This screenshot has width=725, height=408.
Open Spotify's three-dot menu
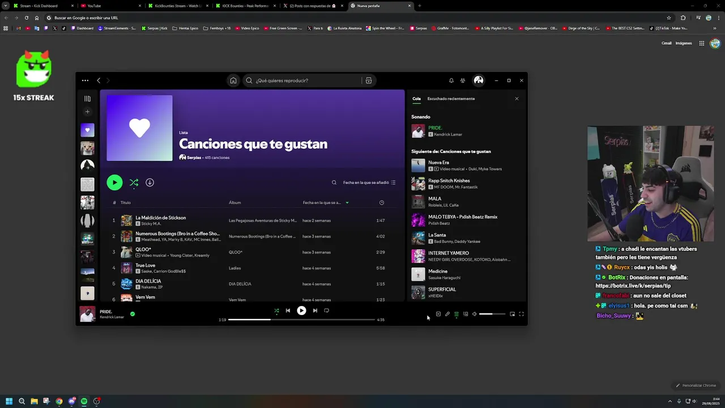click(x=85, y=80)
